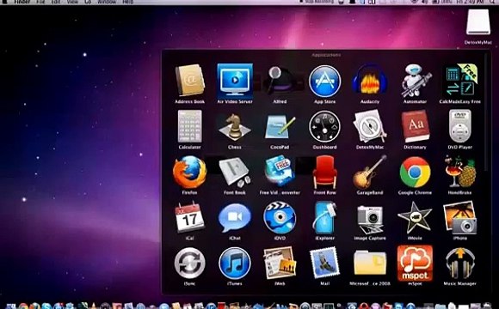The image size is (499, 309).
Task: Open the Dictionary app
Action: coord(415,127)
